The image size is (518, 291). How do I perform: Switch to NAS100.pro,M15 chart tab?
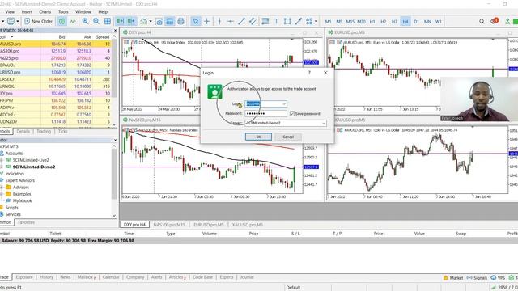169,225
